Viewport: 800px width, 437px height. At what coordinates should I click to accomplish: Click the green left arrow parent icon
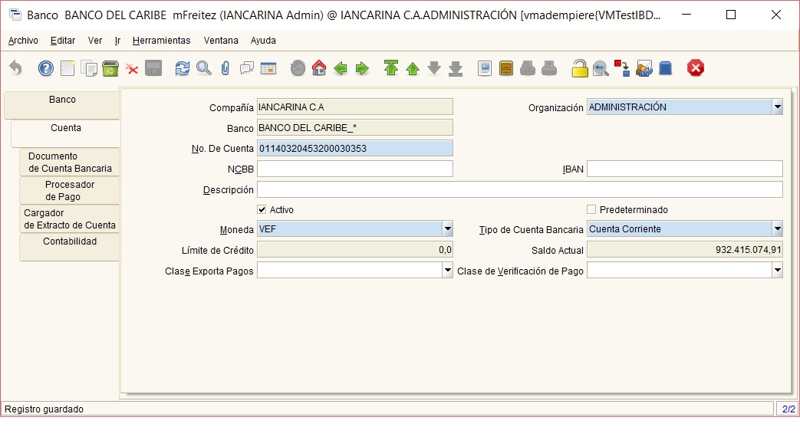[341, 67]
